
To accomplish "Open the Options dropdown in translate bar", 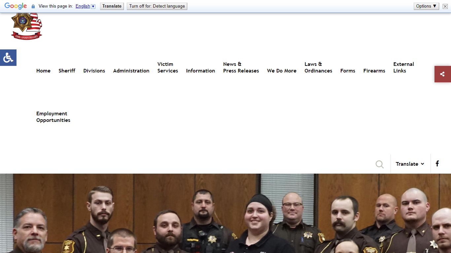I will 426,6.
